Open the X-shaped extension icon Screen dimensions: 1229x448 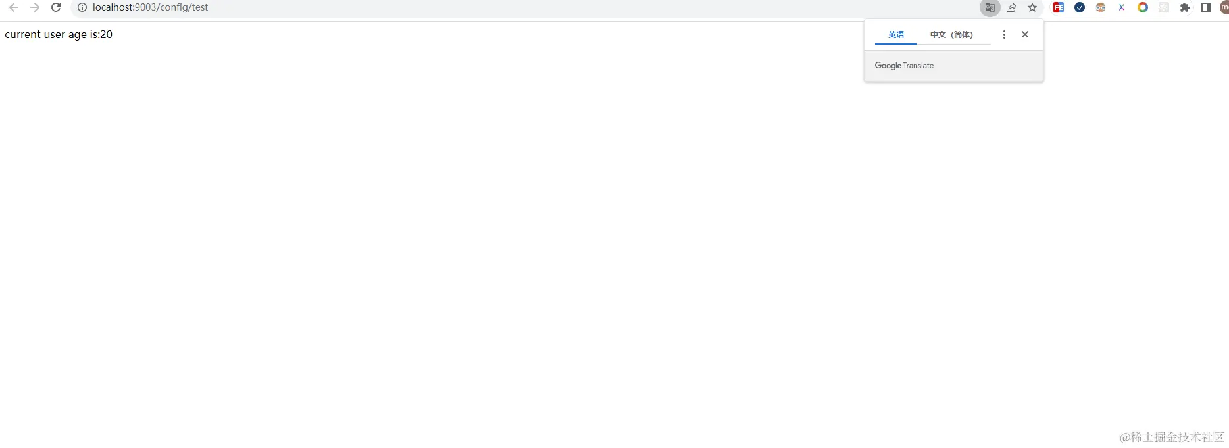1122,7
